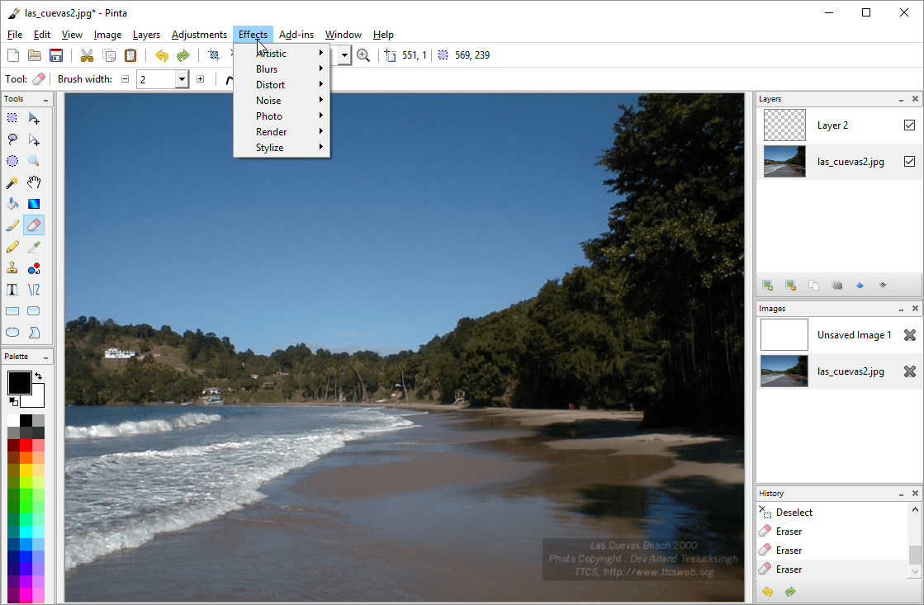
Task: Choose the Paint Bucket tool
Action: 12,204
